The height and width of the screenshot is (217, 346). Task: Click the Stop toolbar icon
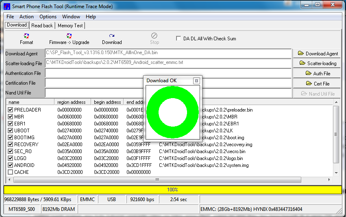154,35
